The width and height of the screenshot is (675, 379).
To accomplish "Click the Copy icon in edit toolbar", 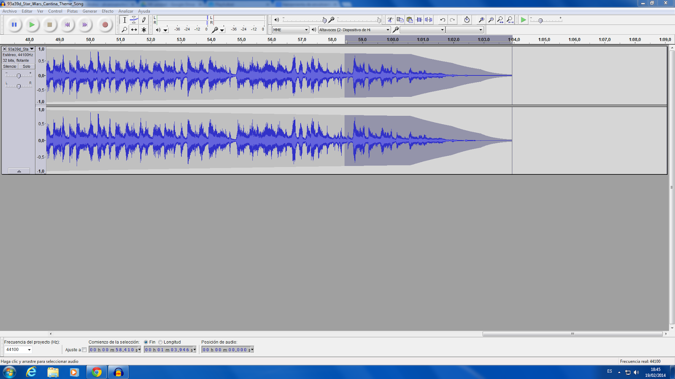I will click(x=400, y=20).
